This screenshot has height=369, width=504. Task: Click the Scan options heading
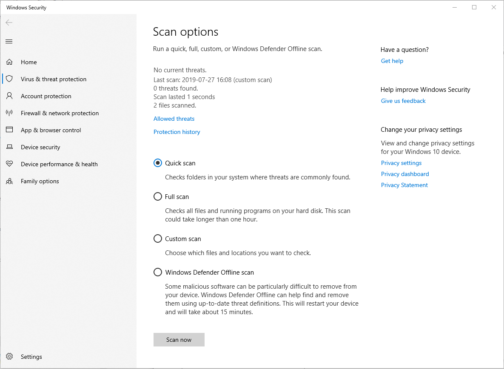click(x=185, y=32)
